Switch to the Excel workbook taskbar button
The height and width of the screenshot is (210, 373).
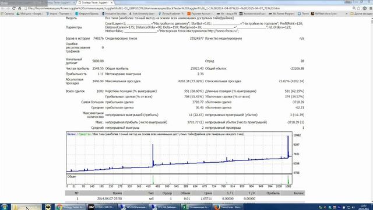[196, 206]
